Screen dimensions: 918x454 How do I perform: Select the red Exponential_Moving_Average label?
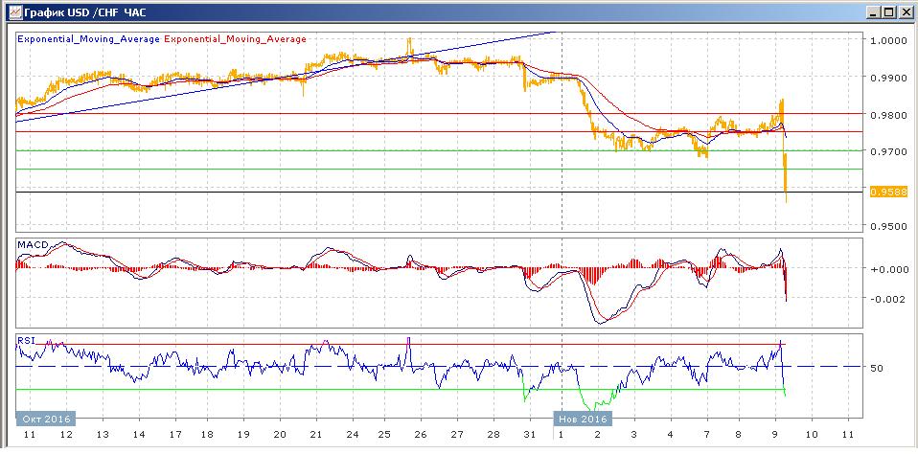236,39
